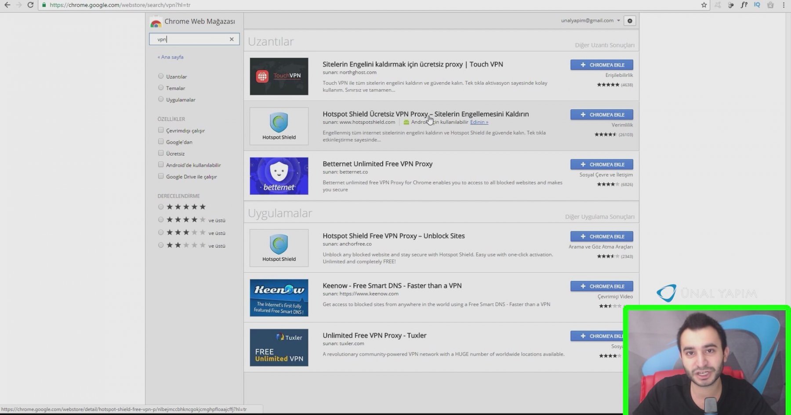
Task: Click the Erişilebilirlik category label
Action: coord(619,75)
